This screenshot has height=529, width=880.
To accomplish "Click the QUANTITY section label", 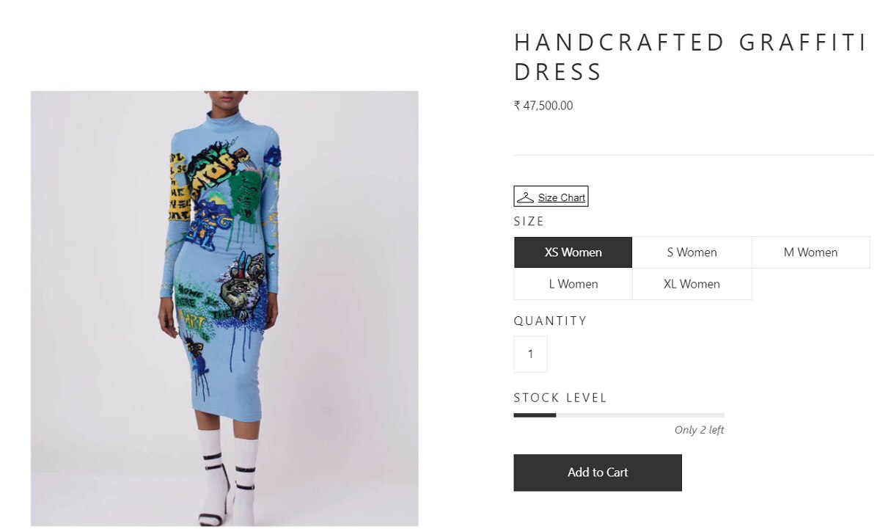I will 550,321.
